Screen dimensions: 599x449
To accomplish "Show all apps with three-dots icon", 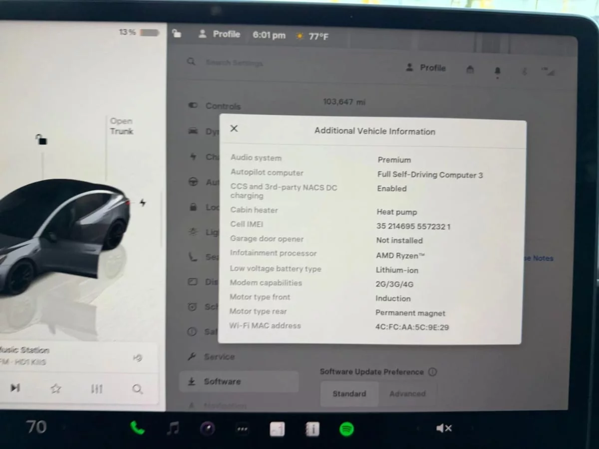I will pos(243,429).
